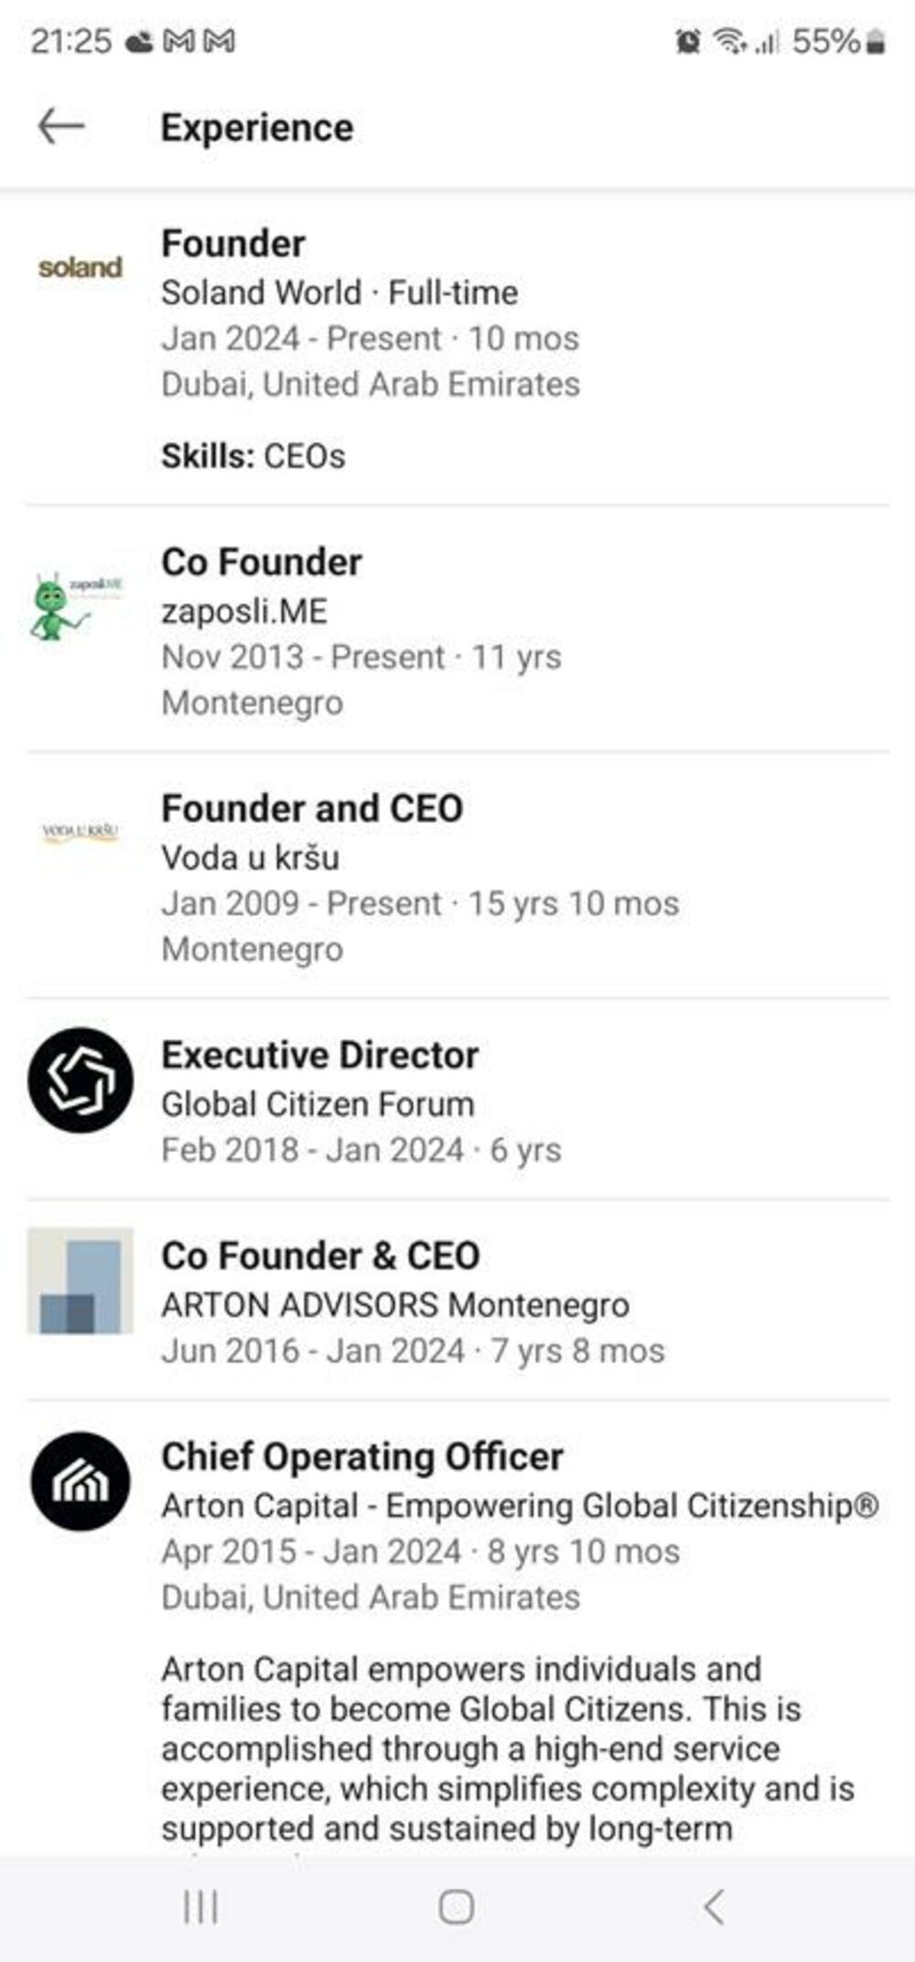Tap the Arton Capital house logo
The height and width of the screenshot is (1962, 915).
(81, 1482)
